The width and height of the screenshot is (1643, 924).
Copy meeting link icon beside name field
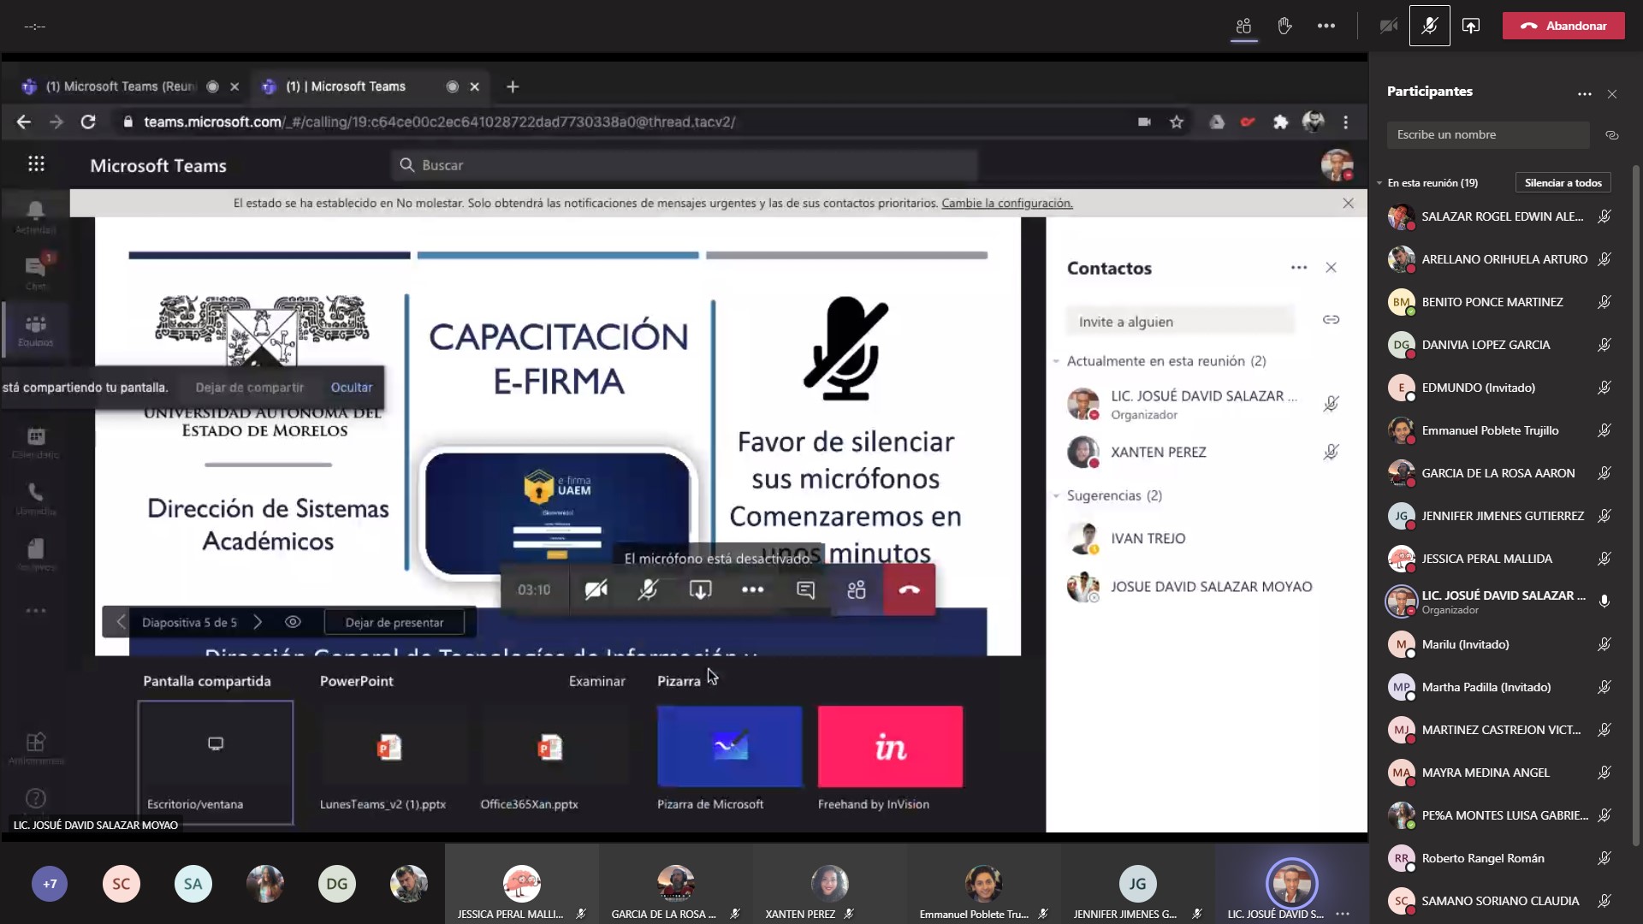1612,135
